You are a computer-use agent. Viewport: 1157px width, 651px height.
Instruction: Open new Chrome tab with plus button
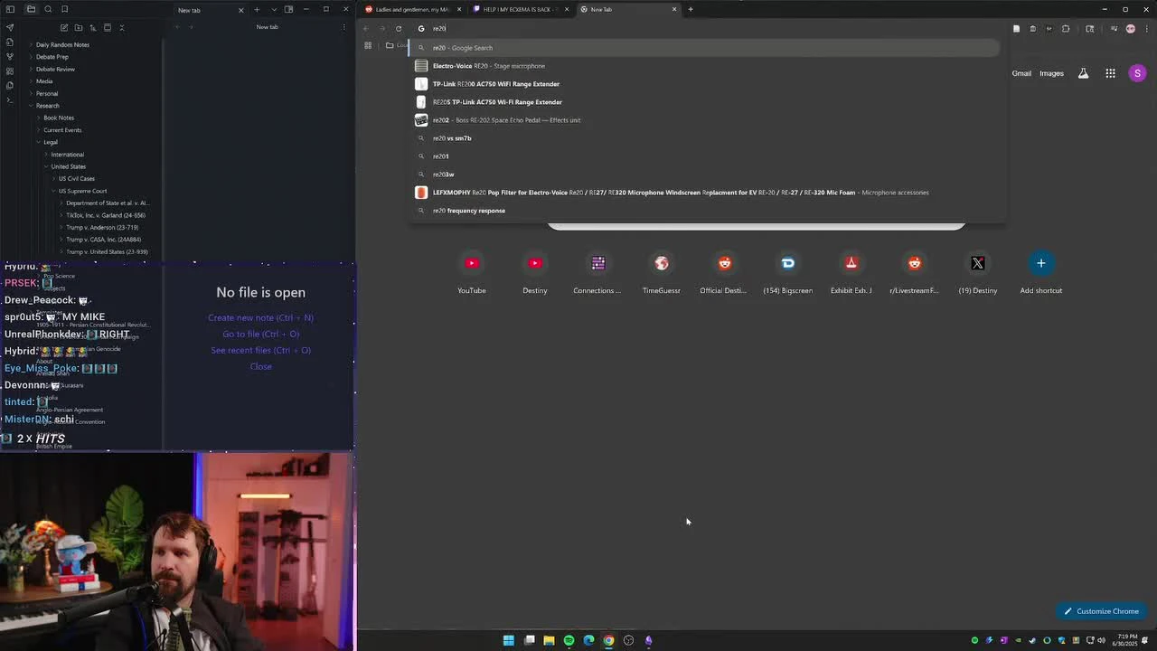[x=691, y=9]
